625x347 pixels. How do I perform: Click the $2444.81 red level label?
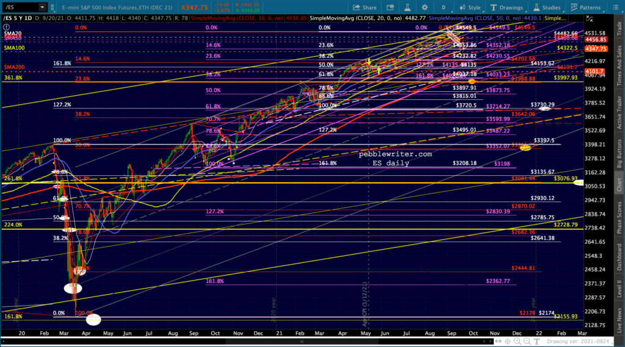tap(523, 268)
